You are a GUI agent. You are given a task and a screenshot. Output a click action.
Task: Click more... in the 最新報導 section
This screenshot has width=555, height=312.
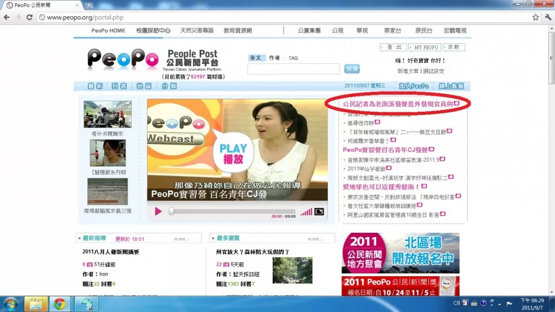182,239
